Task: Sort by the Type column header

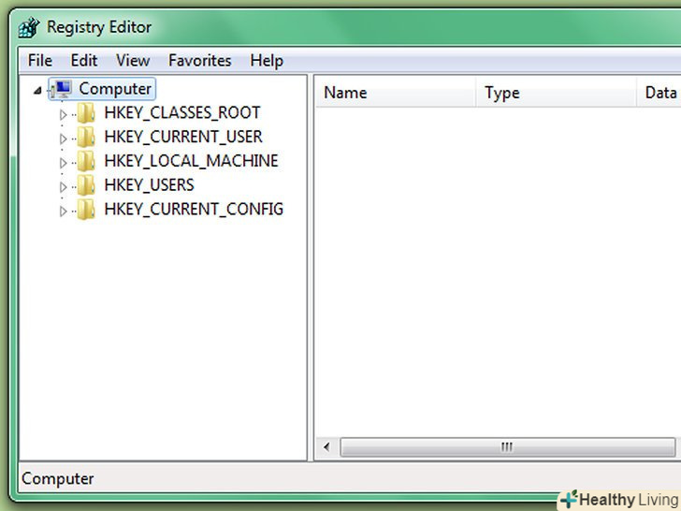Action: click(x=556, y=93)
